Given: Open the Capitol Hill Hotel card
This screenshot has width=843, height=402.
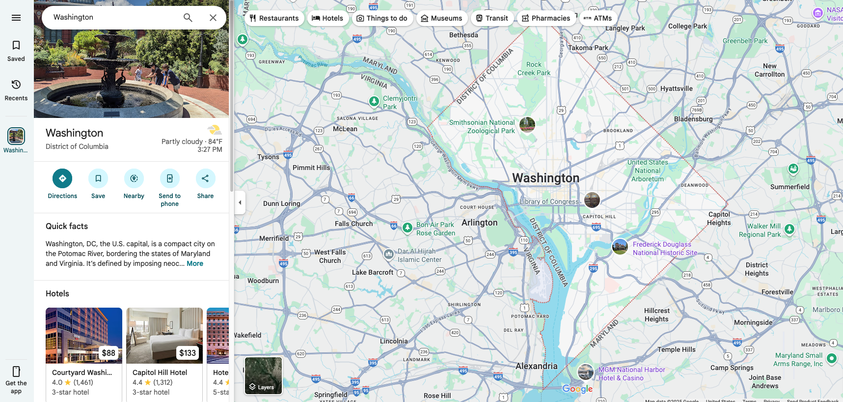Looking at the screenshot, I should coord(164,354).
